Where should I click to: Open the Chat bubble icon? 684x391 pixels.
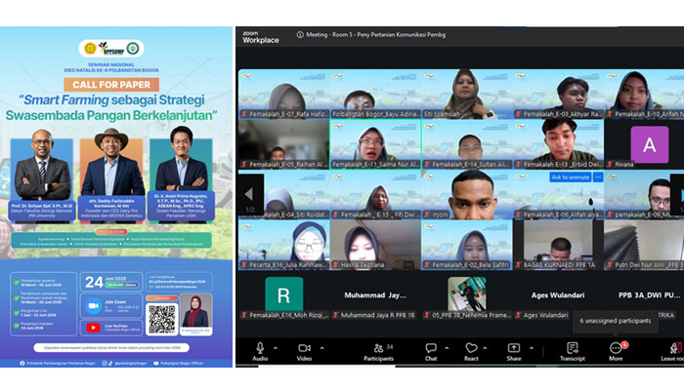431,348
